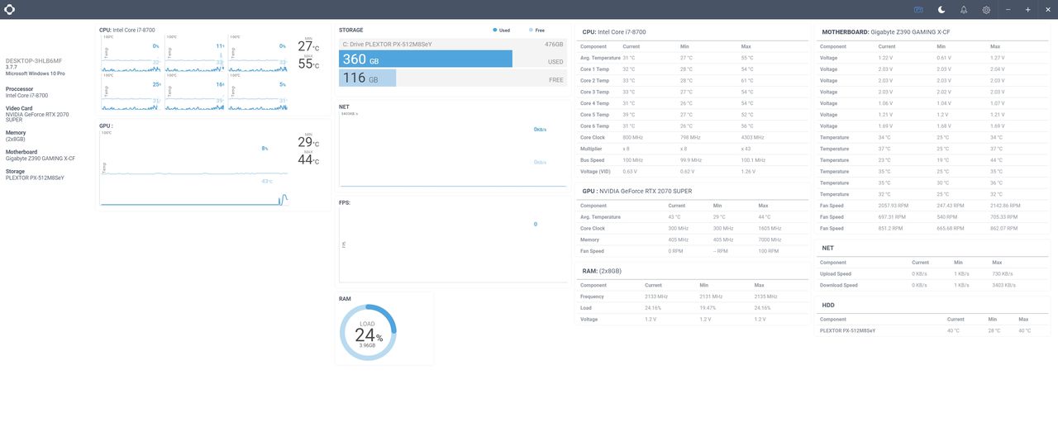Image resolution: width=1058 pixels, height=427 pixels.
Task: Click the CPU maximum 55°C reading
Action: coord(307,64)
